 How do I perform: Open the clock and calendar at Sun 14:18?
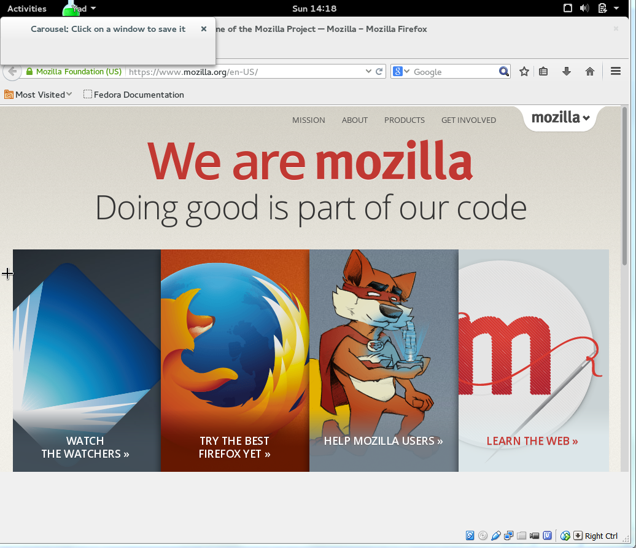[x=314, y=9]
